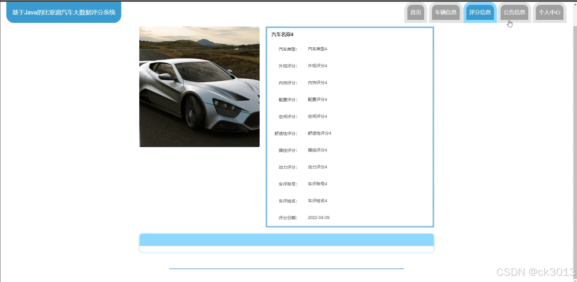
Task: Click the 车评账号: label
Action: click(288, 184)
